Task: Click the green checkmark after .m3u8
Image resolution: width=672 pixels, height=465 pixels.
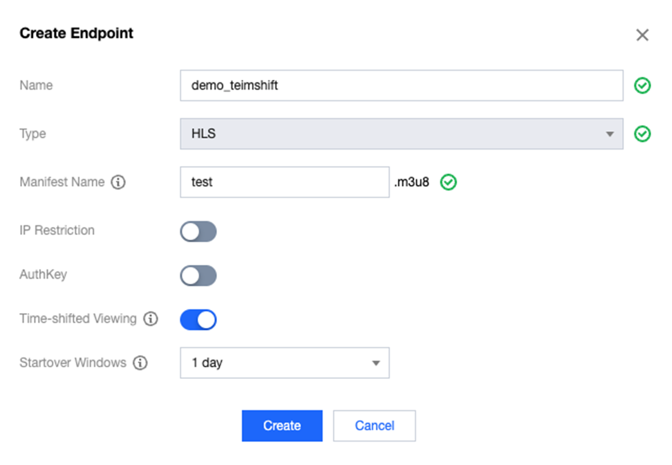Action: (449, 182)
